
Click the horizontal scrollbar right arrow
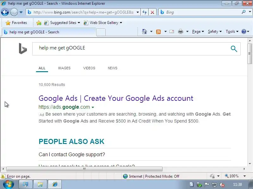[x=244, y=169]
